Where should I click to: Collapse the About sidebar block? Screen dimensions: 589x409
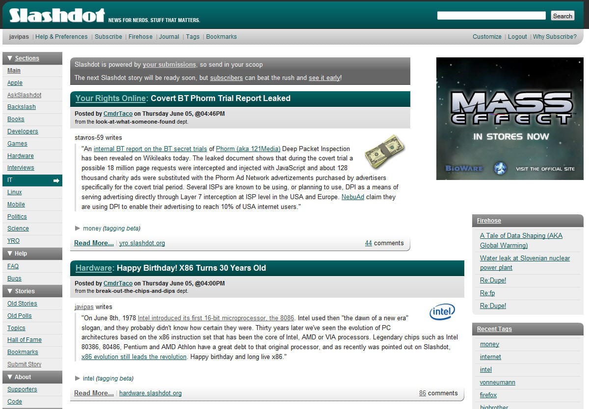point(10,377)
